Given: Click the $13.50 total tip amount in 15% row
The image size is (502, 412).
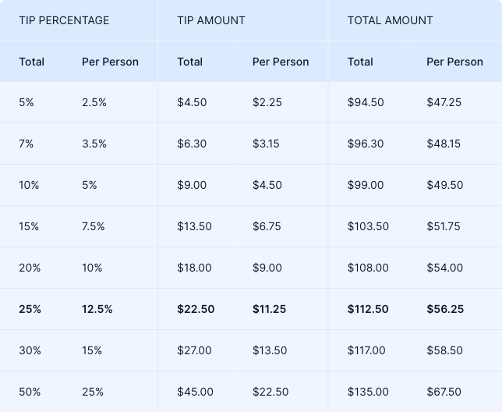Looking at the screenshot, I should [x=194, y=226].
